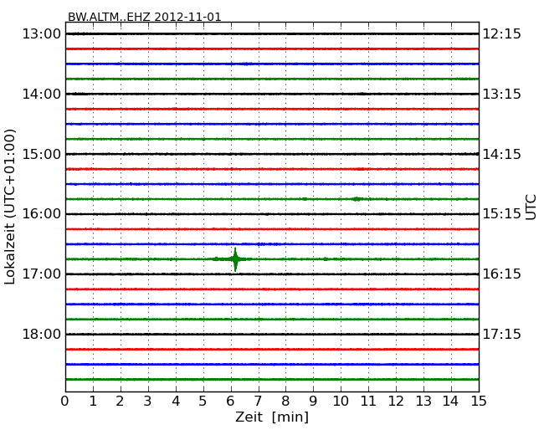This screenshot has width=544, height=435.
Task: Click the 14:15 UTC label
Action: tap(502, 154)
